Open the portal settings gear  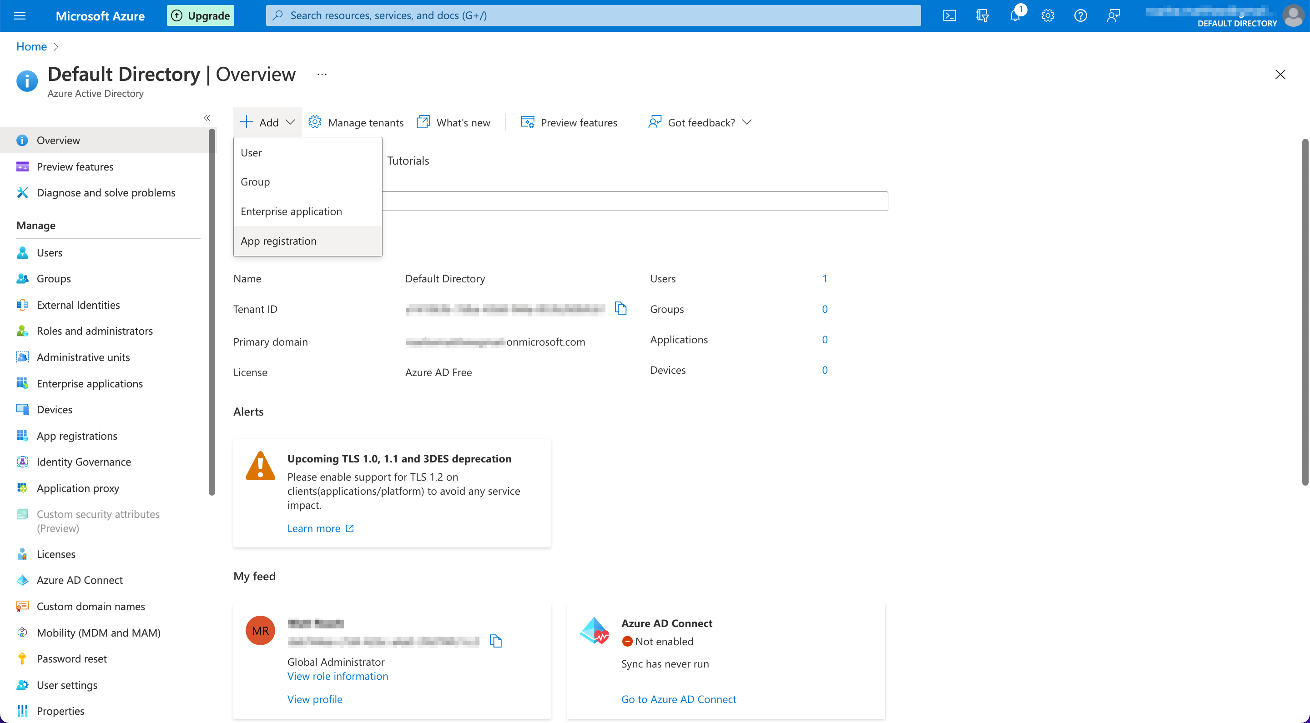coord(1048,16)
